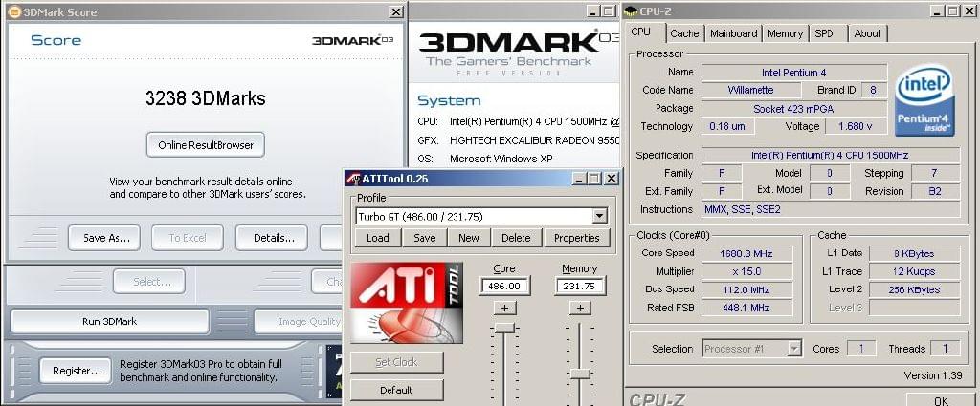
Task: Delete the ATITool profile
Action: pyautogui.click(x=516, y=238)
